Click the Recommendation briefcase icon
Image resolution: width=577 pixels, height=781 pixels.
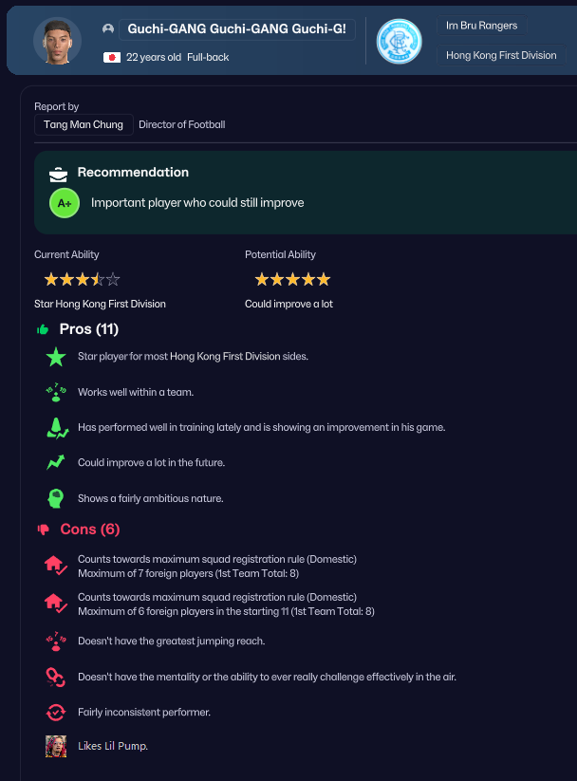click(59, 174)
